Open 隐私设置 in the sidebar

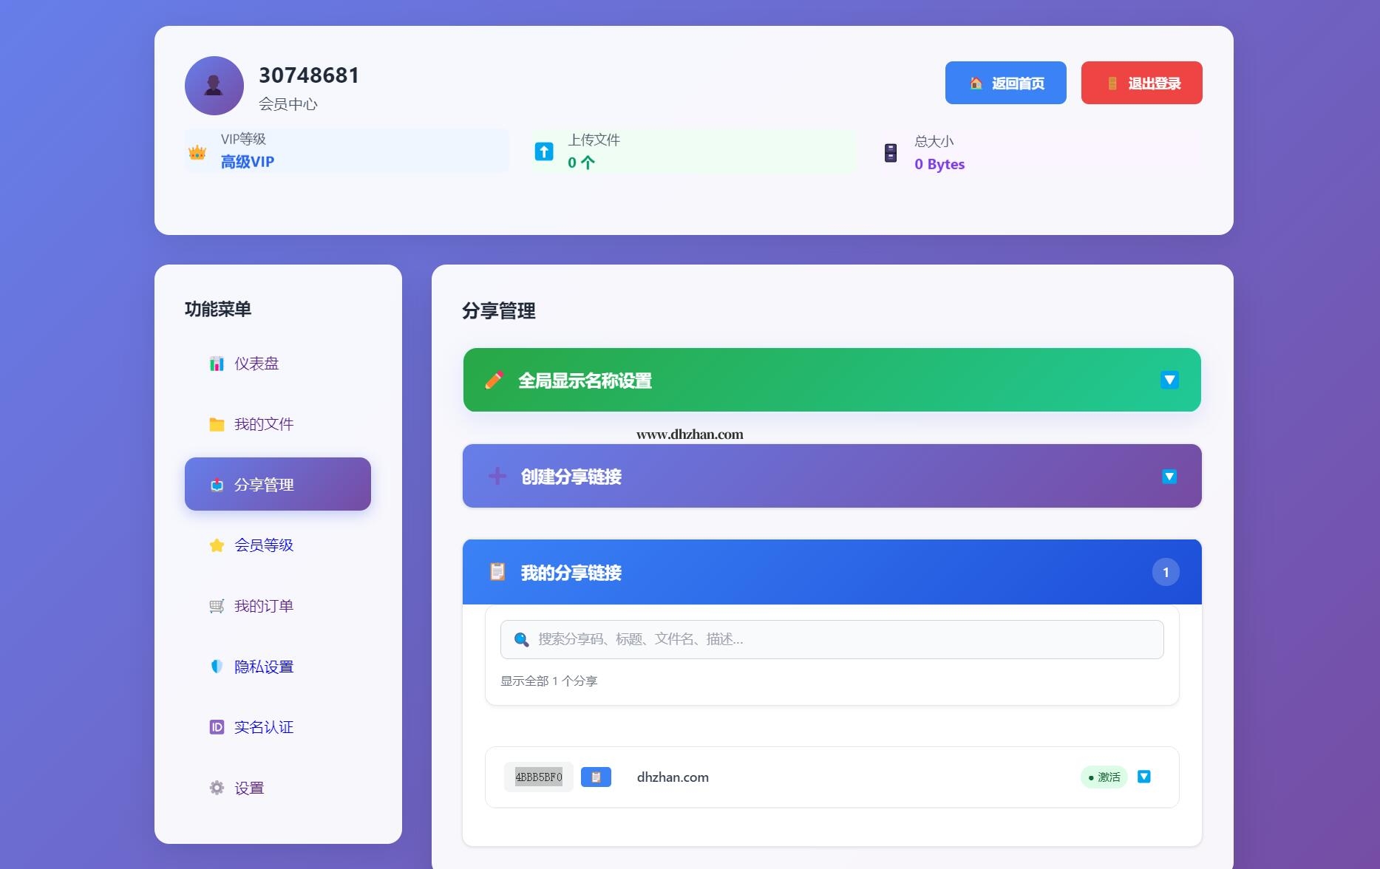263,667
